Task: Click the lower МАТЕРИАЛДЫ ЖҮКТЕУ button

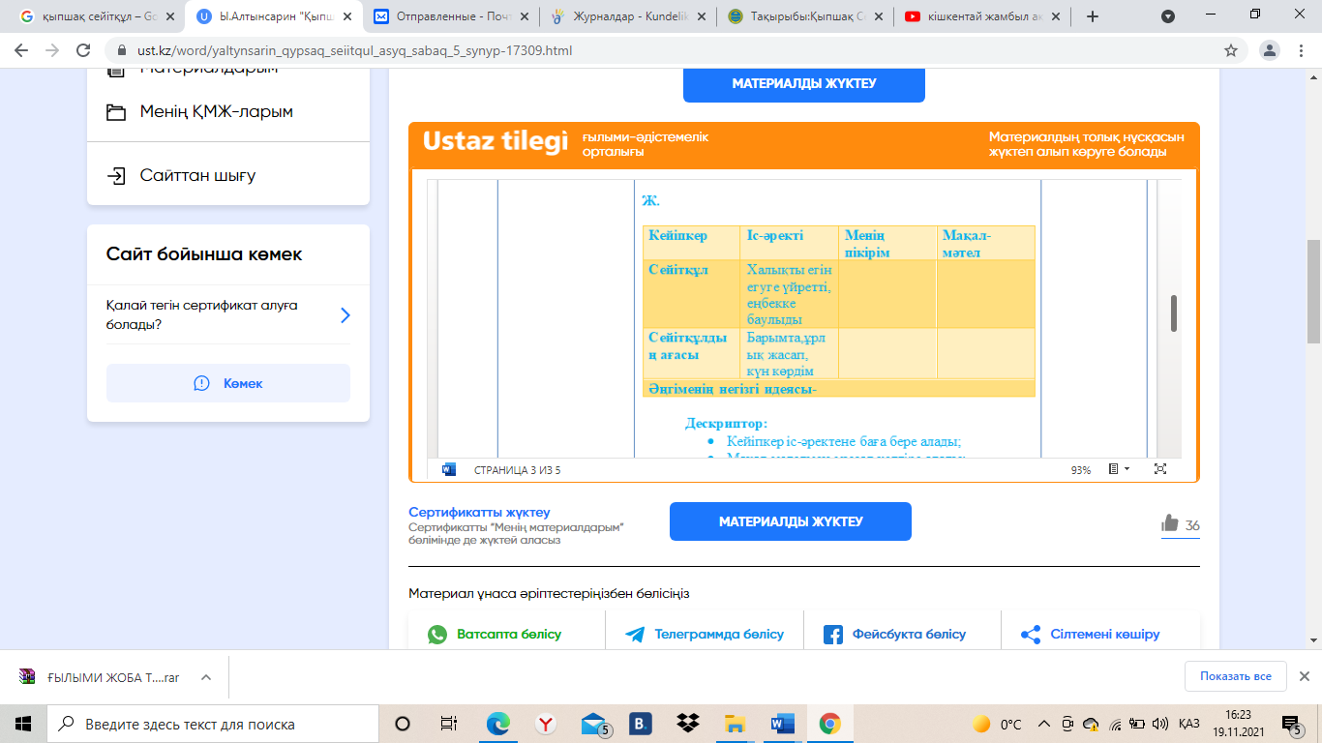Action: tap(791, 521)
